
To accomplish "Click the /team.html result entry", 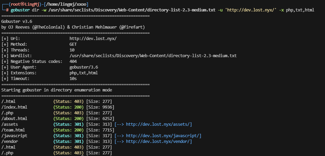I will [x=13, y=130].
